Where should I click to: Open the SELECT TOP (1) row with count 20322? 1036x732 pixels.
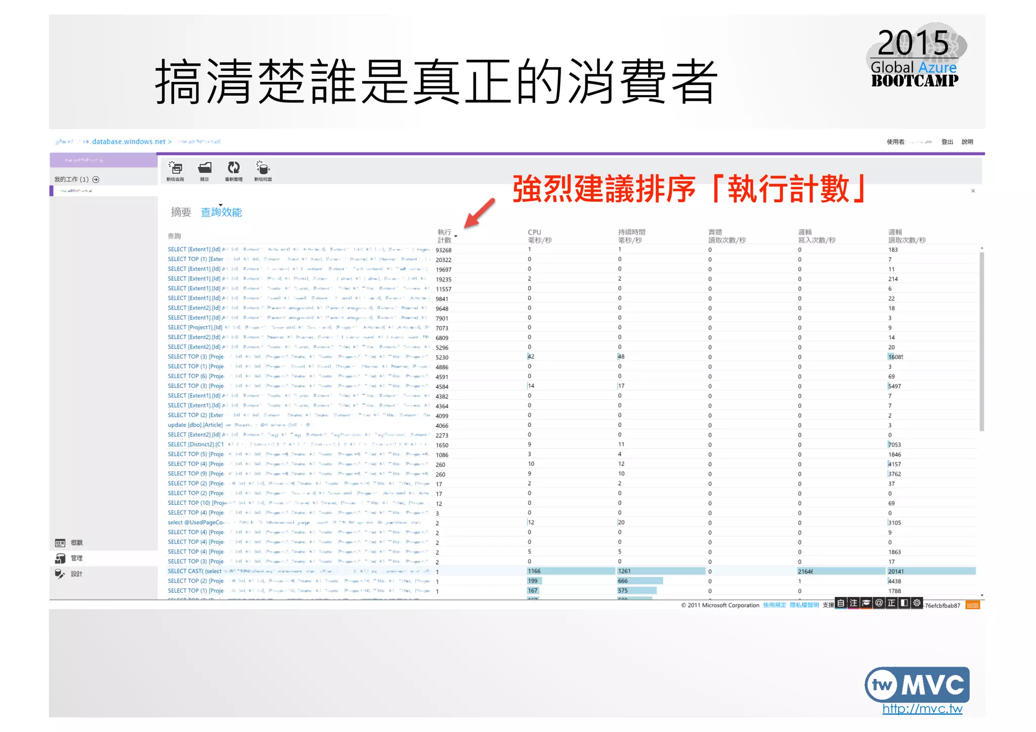pyautogui.click(x=572, y=260)
